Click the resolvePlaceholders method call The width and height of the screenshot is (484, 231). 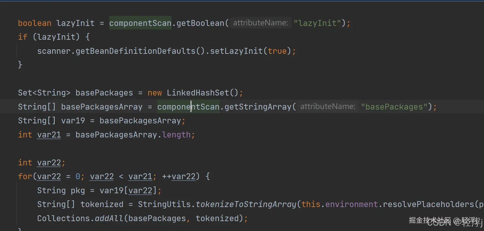(428, 204)
